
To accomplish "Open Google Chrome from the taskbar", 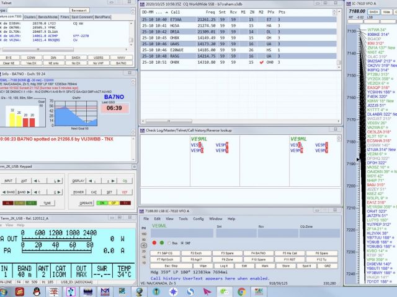I will point(241,291).
